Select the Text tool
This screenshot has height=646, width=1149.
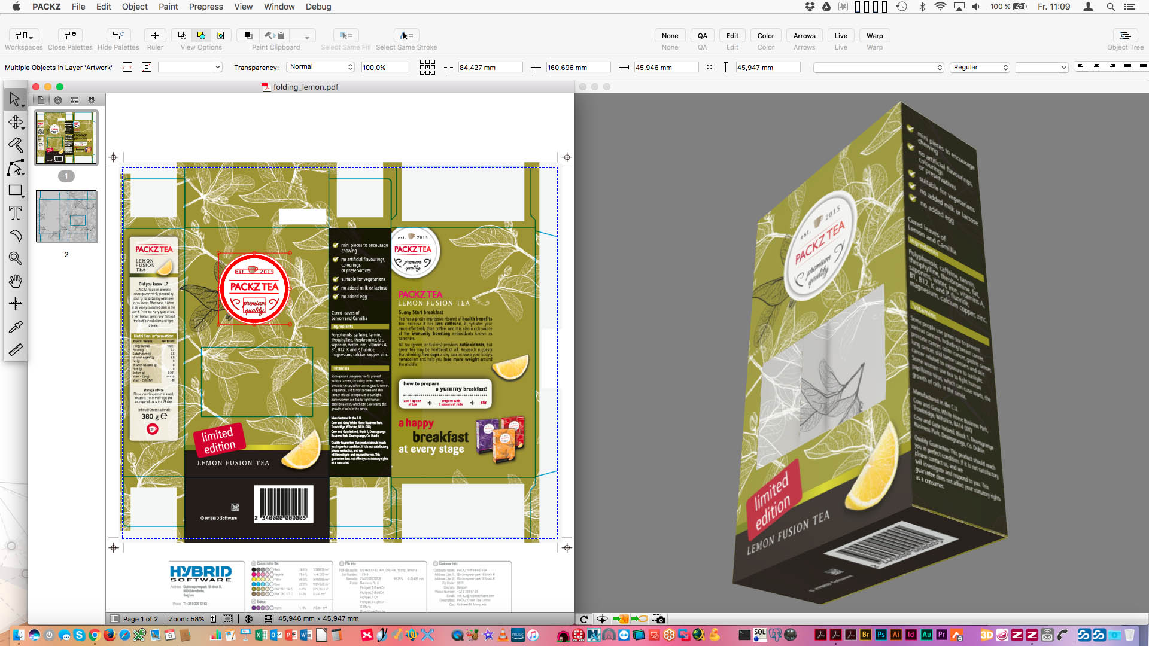(x=15, y=214)
